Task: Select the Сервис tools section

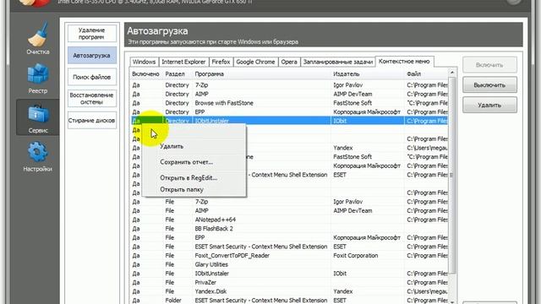Action: click(x=37, y=117)
